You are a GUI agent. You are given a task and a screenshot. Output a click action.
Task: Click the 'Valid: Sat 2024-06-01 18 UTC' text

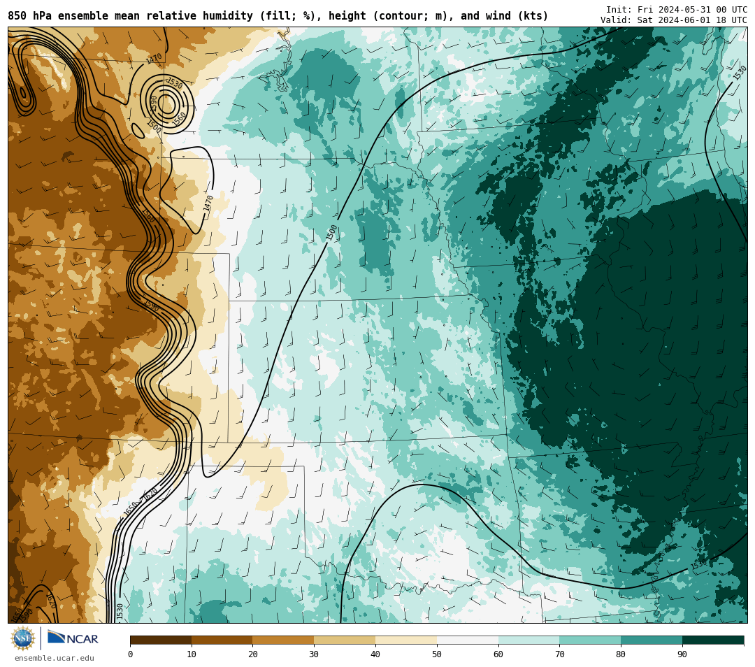674,20
